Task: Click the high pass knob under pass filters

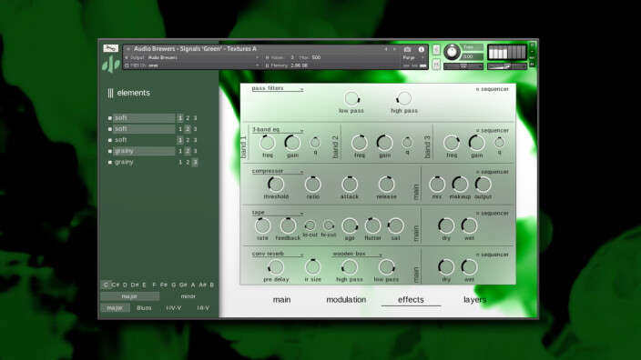Action: [x=404, y=99]
